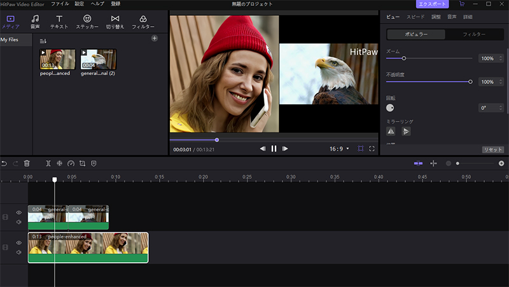Click the エクスポート export button
Screen dimensions: 509x287
(x=433, y=4)
